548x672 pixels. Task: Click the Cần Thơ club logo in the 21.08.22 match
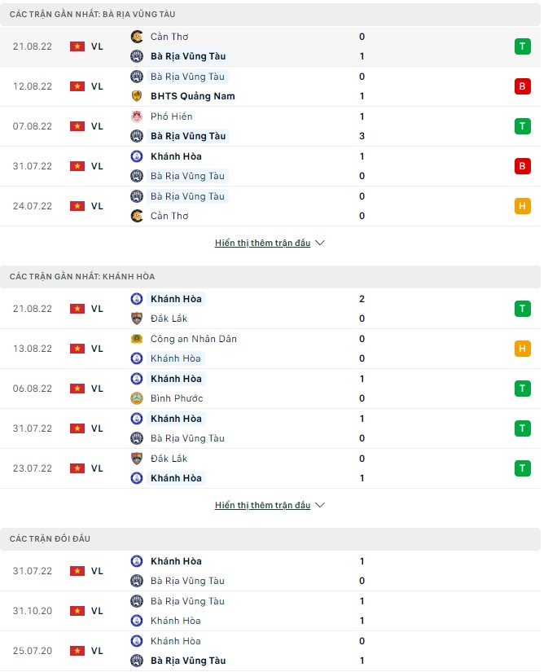coord(137,37)
